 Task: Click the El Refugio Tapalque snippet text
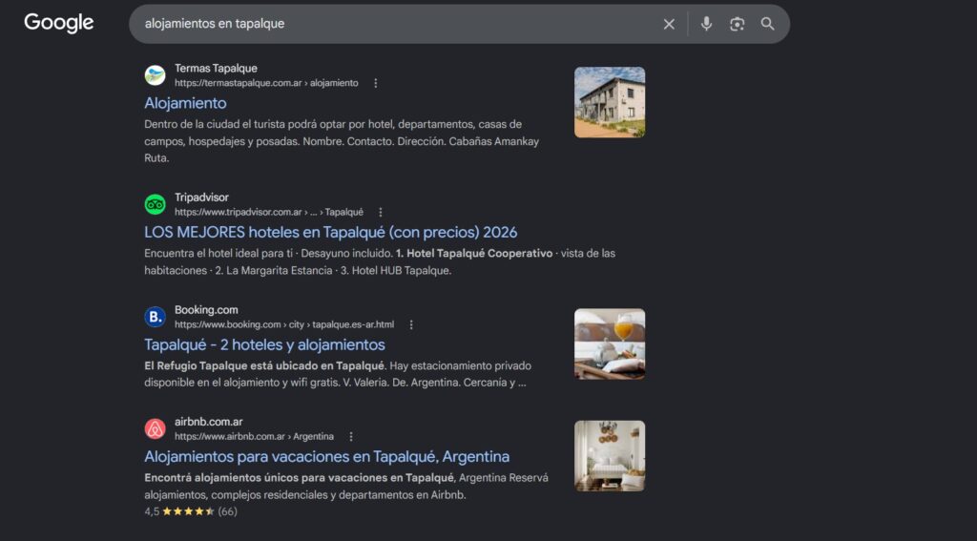(x=264, y=365)
